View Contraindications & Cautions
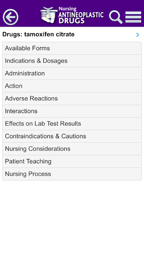Screen dimensions: 144x255 pos(72,136)
